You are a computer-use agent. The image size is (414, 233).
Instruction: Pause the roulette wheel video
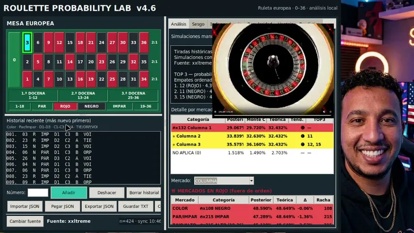pyautogui.click(x=215, y=112)
